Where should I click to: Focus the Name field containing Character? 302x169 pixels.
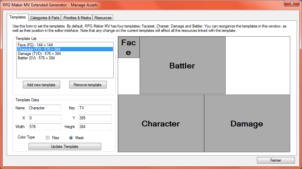coord(45,108)
